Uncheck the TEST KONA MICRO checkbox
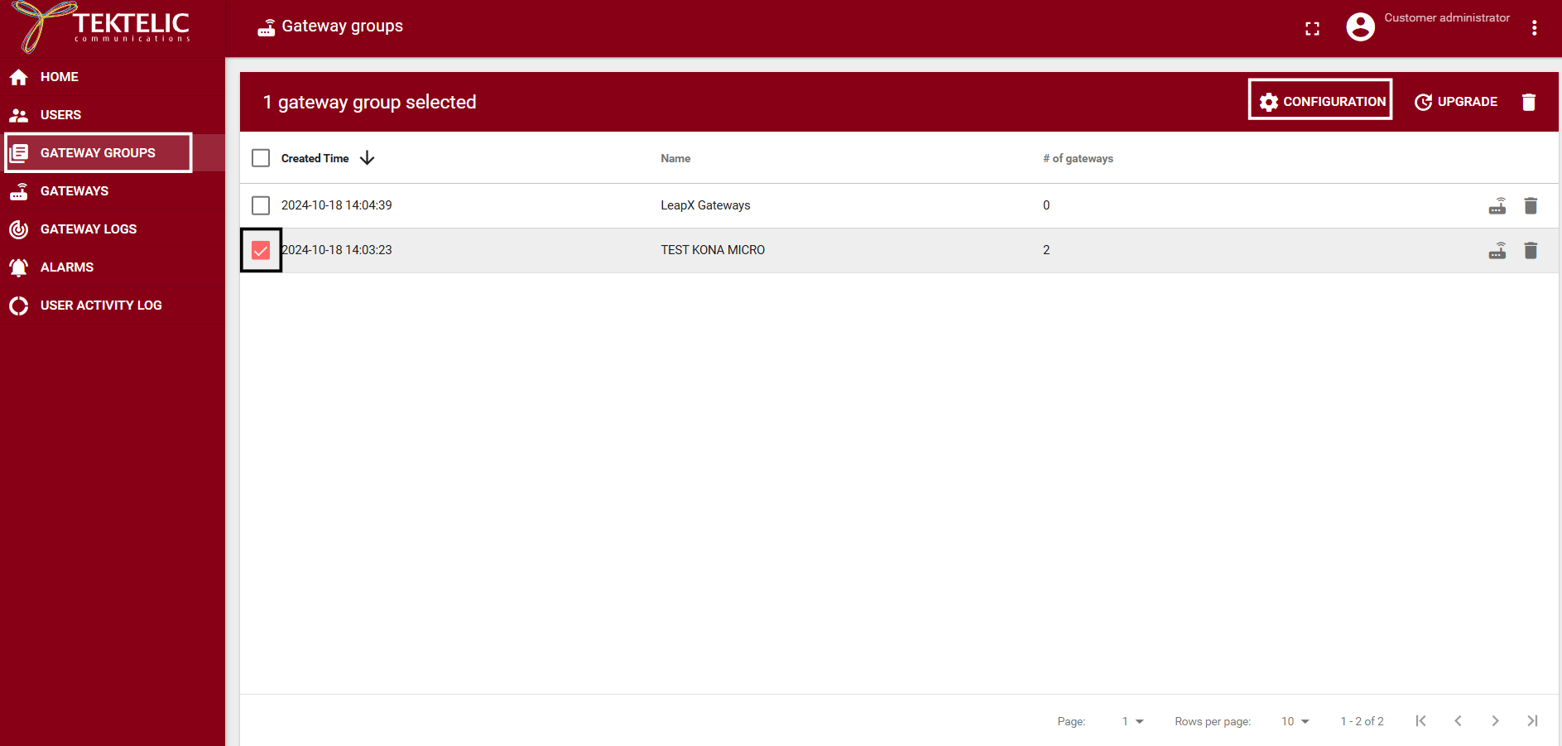This screenshot has height=746, width=1562. (261, 250)
